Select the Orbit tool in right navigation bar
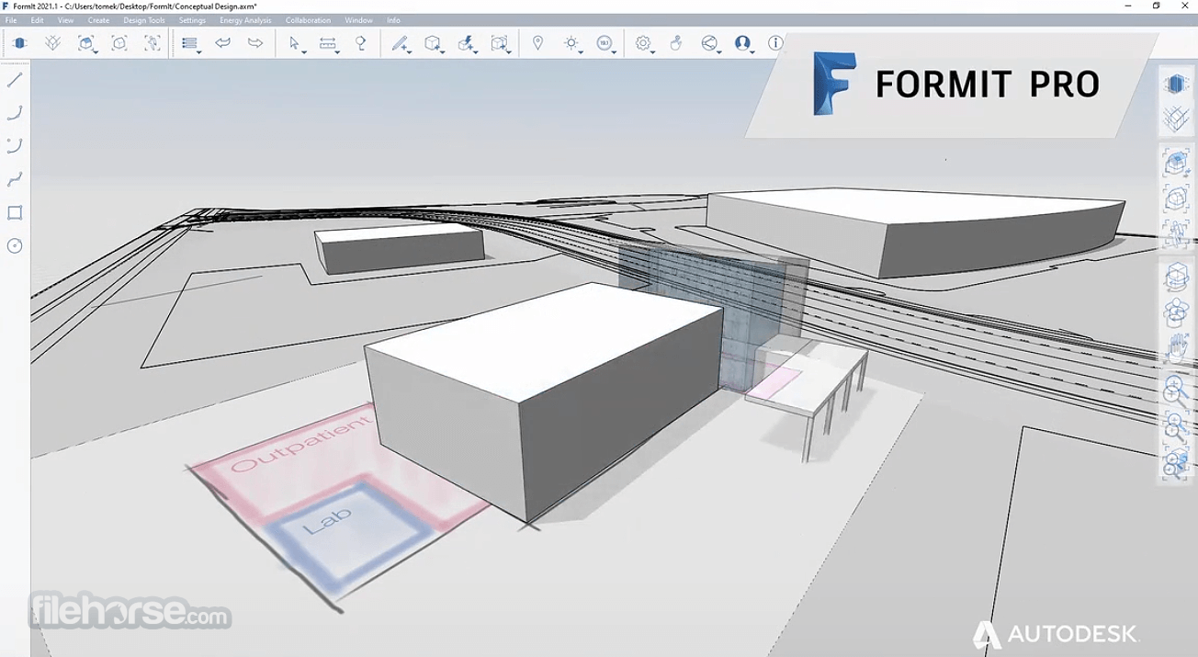The image size is (1198, 657). (1176, 278)
